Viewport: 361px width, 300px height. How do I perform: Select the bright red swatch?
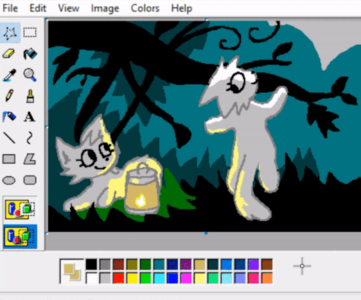click(118, 278)
